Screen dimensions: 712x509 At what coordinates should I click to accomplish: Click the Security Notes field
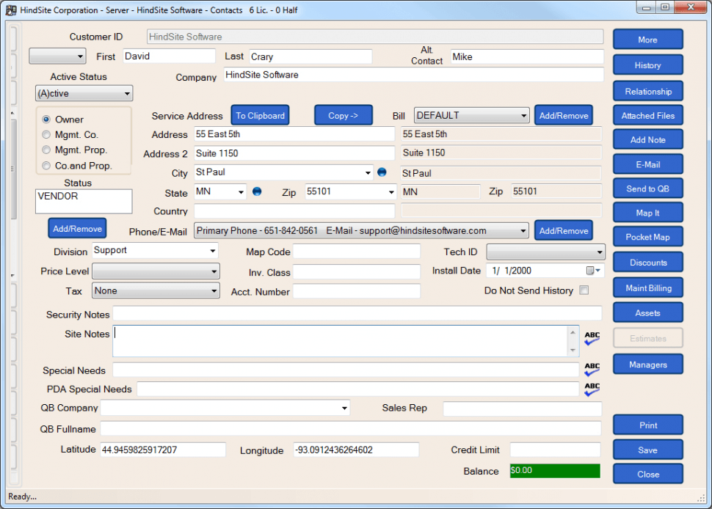[x=357, y=313]
